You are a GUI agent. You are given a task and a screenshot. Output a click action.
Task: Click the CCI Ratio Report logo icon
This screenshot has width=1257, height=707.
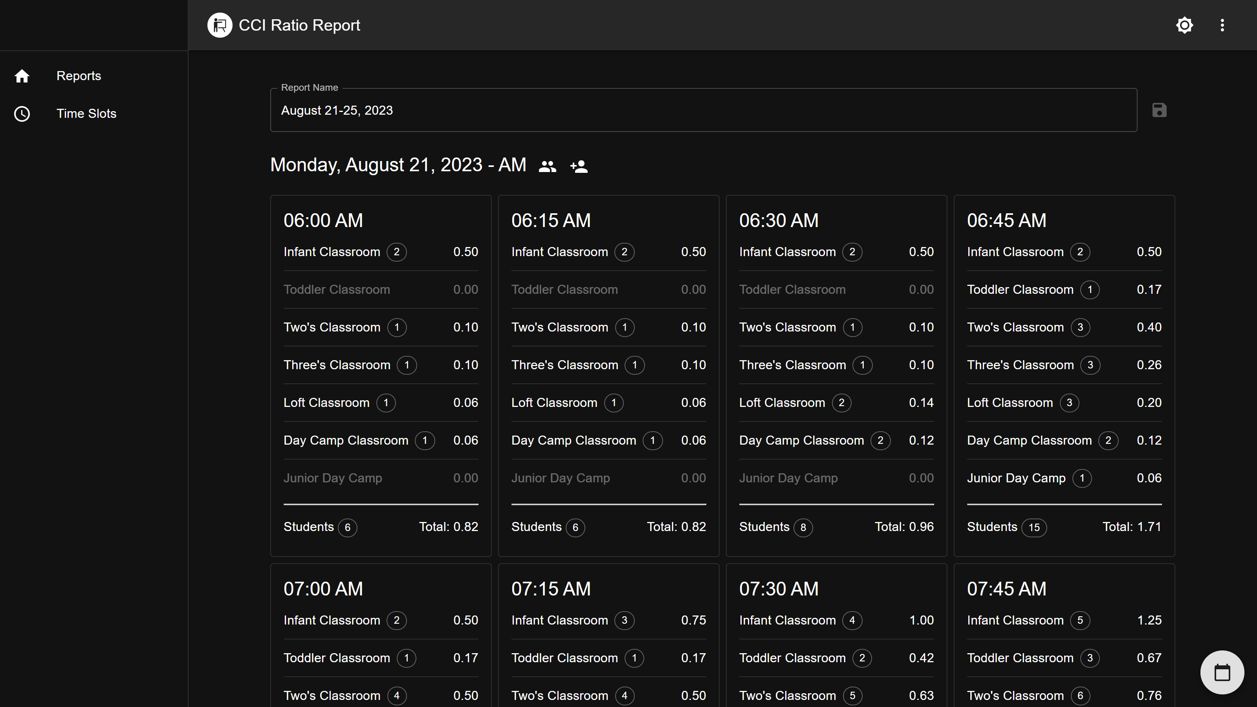[x=220, y=26]
